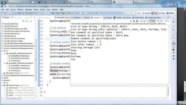
Task: Open the Window menu
Action: pos(55,10)
